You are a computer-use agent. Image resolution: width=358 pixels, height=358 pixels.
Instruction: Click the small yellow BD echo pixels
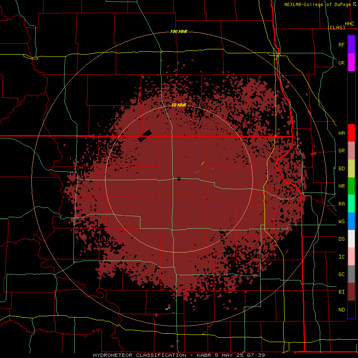(202, 163)
